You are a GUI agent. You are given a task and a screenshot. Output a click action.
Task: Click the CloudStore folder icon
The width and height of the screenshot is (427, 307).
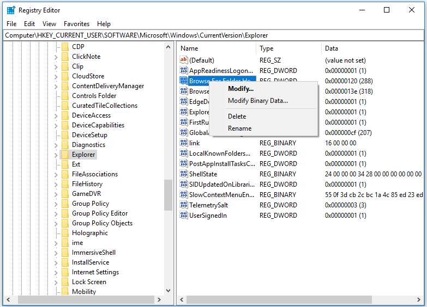(65, 76)
